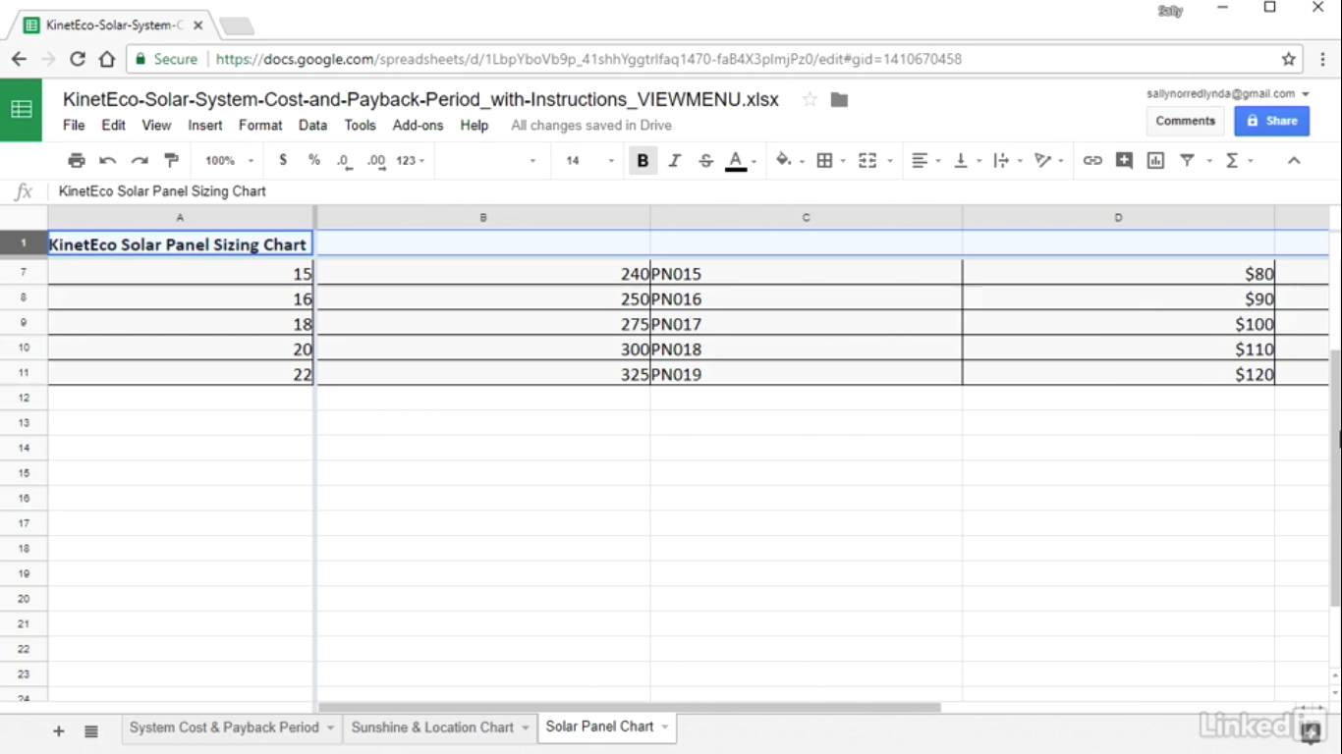Open the Format menu

(260, 126)
